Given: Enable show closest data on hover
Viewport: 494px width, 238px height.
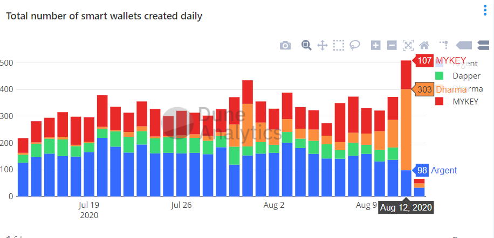Looking at the screenshot, I should pyautogui.click(x=464, y=45).
